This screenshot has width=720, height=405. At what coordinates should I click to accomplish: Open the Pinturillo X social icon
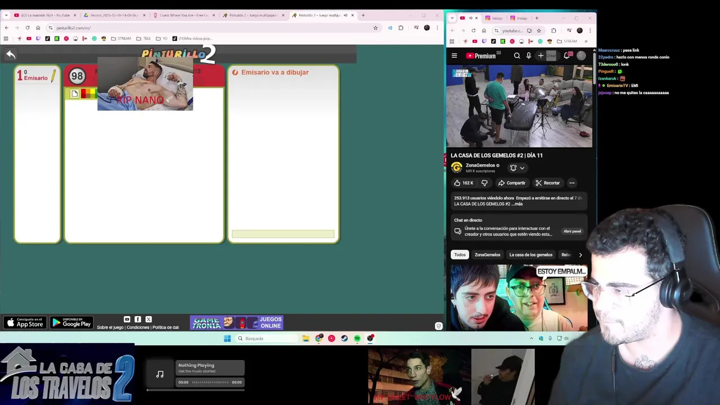(148, 319)
